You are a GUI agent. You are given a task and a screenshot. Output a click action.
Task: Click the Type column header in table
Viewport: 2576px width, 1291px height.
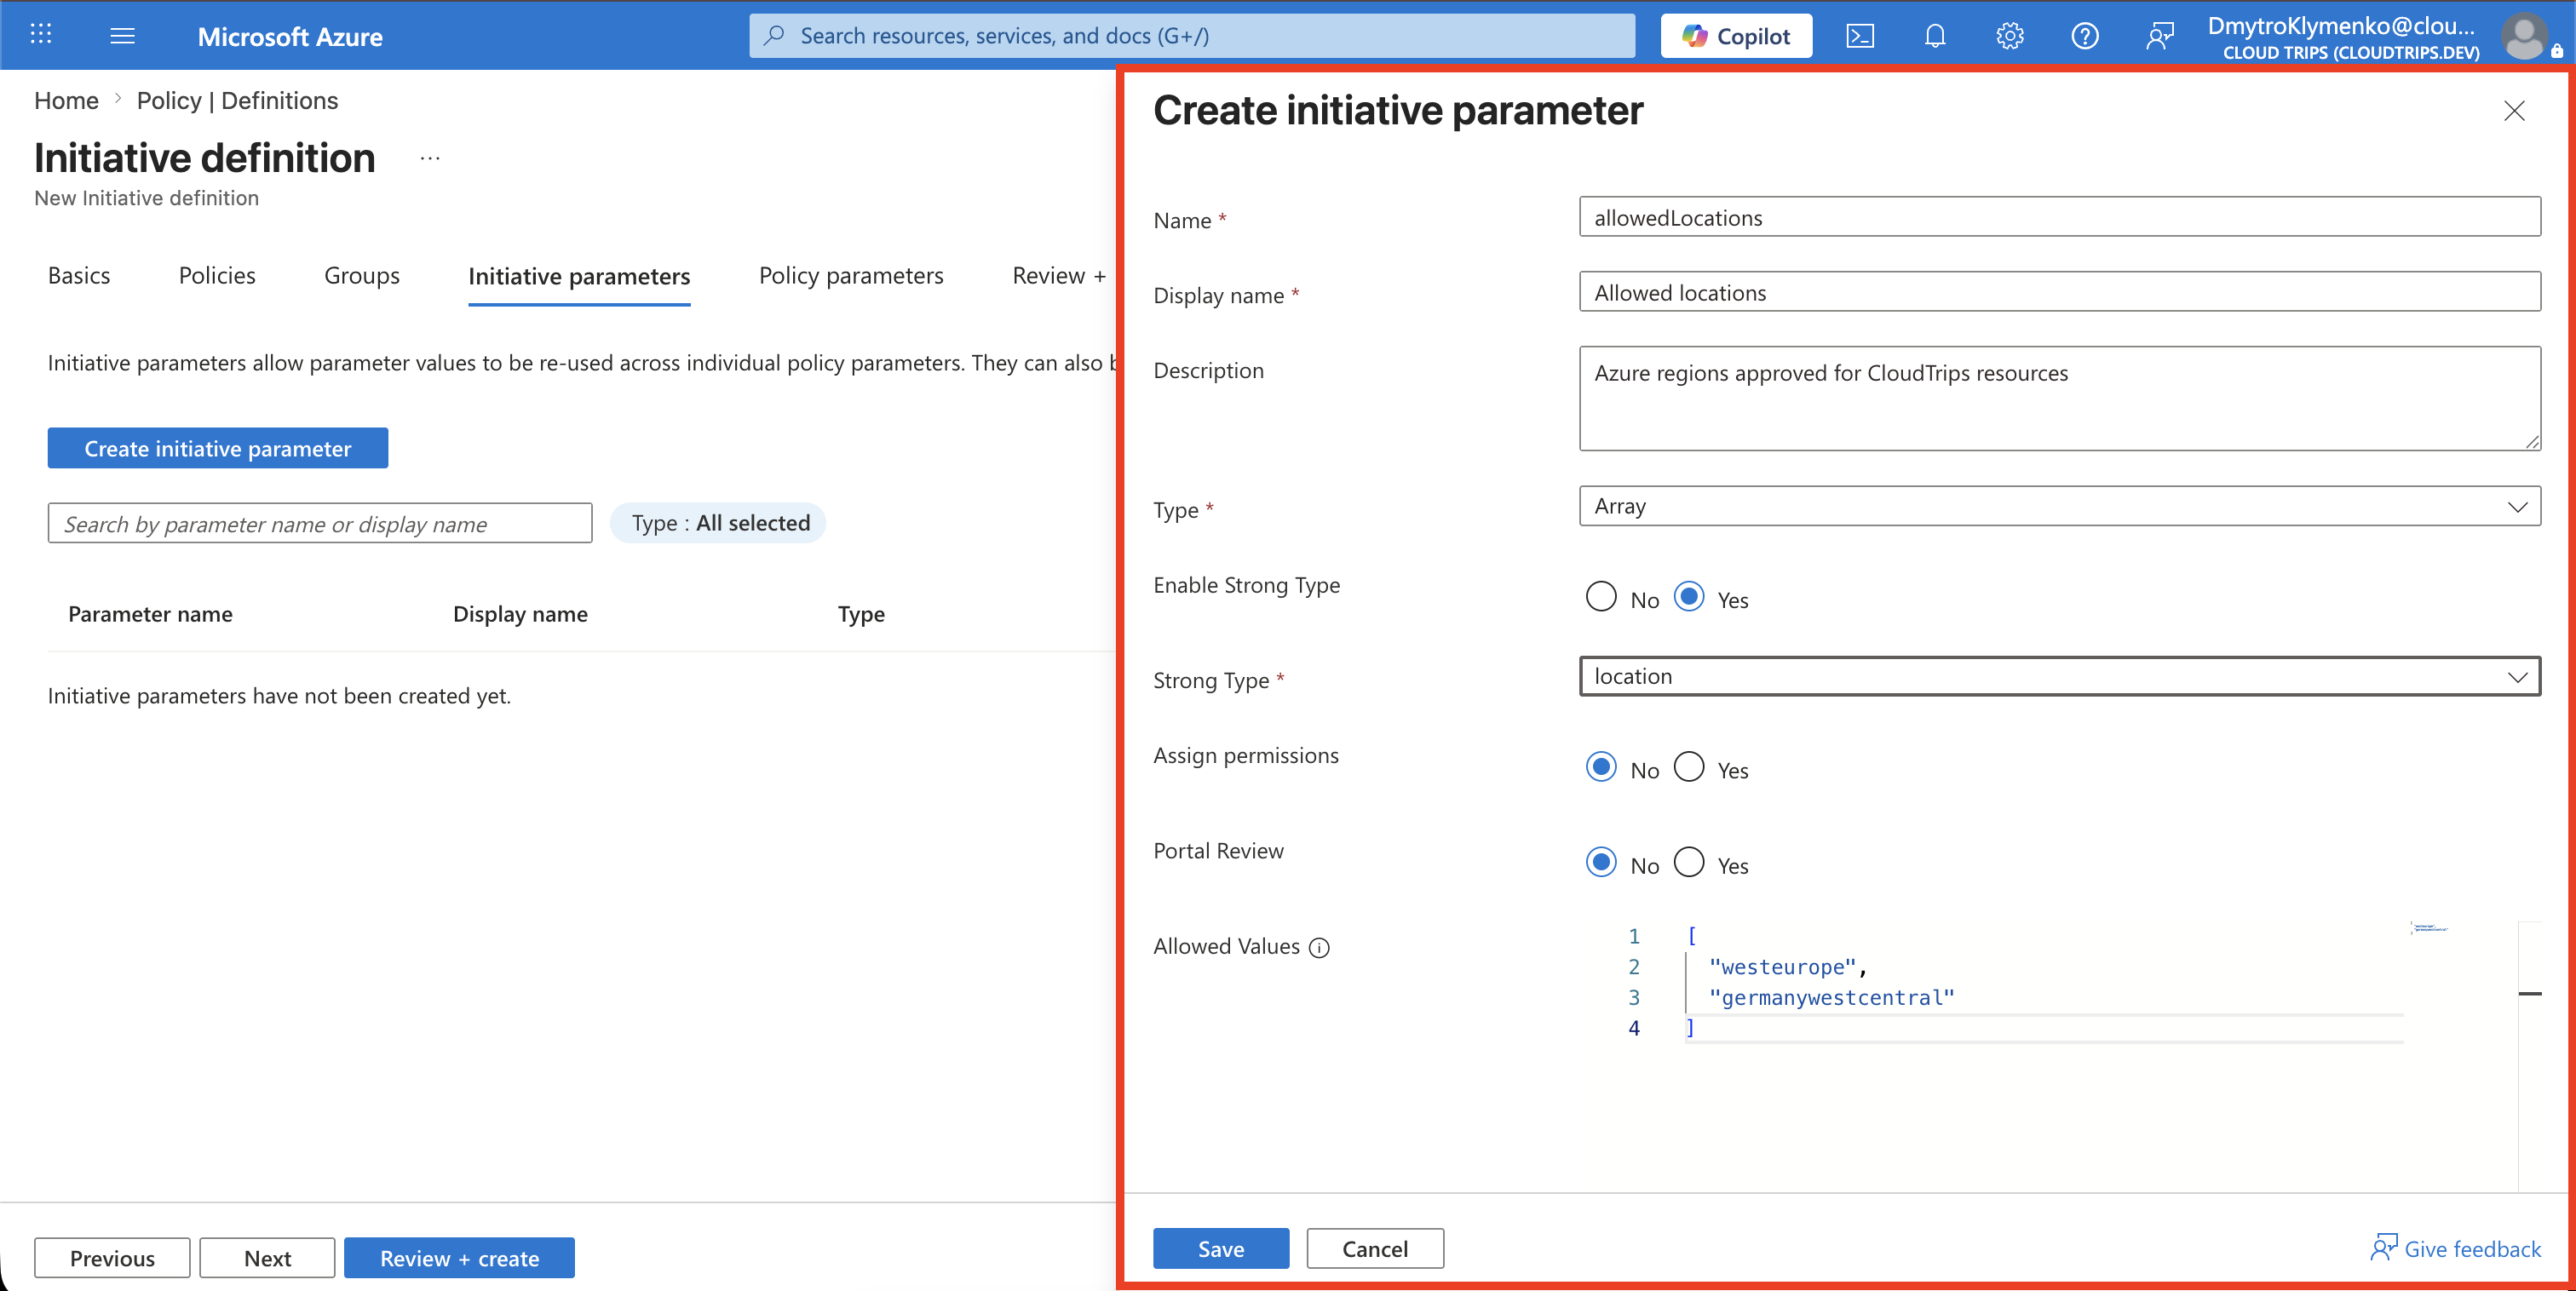coord(861,614)
